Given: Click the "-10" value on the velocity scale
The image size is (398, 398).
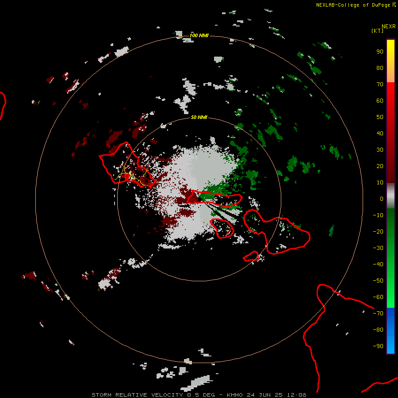Looking at the screenshot, I should 378,215.
